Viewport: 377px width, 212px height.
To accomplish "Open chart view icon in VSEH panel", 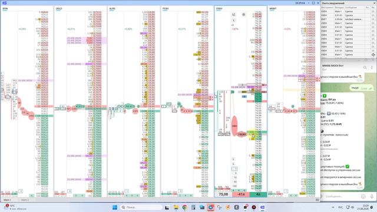I will click(x=233, y=14).
